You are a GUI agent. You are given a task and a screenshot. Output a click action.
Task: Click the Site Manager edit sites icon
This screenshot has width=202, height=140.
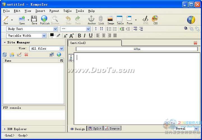52,55
